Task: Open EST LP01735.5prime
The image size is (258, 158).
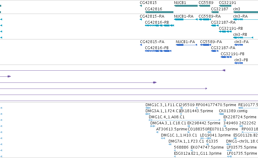Action: [242, 153]
